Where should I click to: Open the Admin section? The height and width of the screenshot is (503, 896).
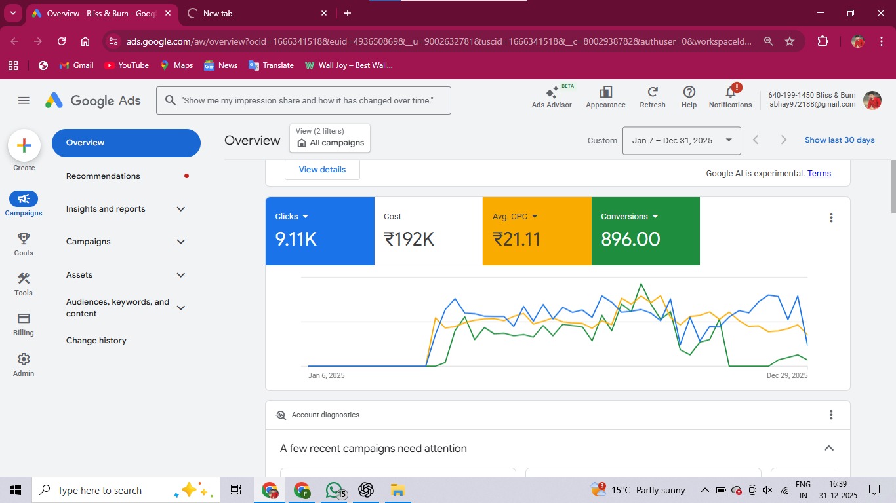23,365
